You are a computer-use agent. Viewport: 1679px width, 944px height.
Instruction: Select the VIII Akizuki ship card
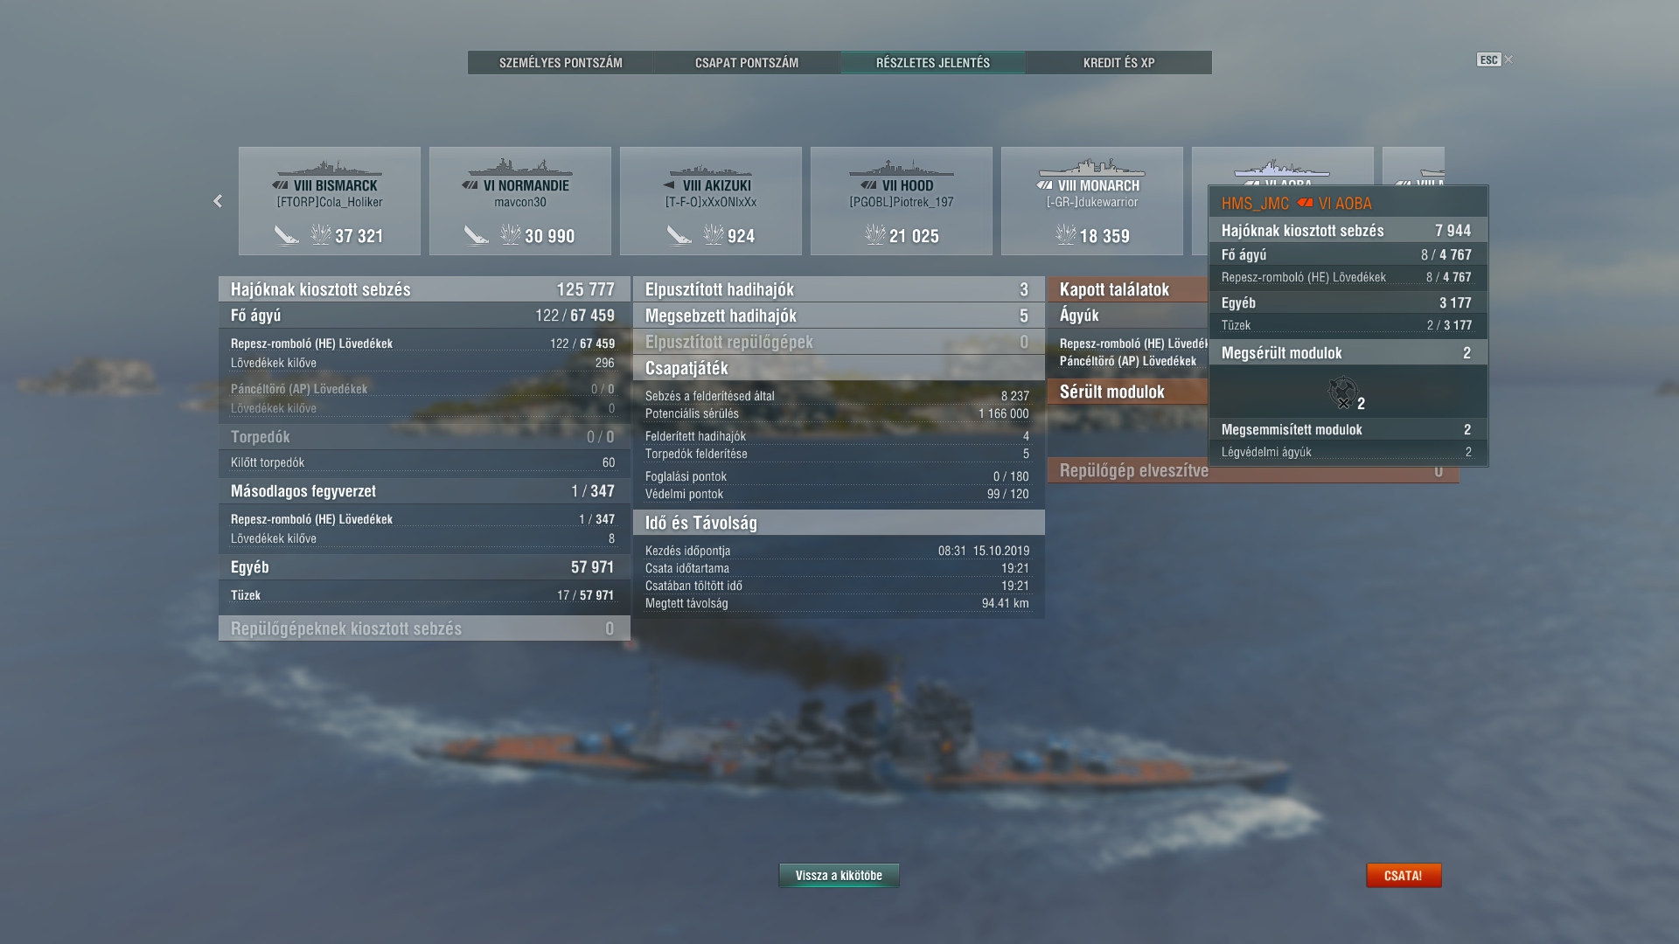711,201
